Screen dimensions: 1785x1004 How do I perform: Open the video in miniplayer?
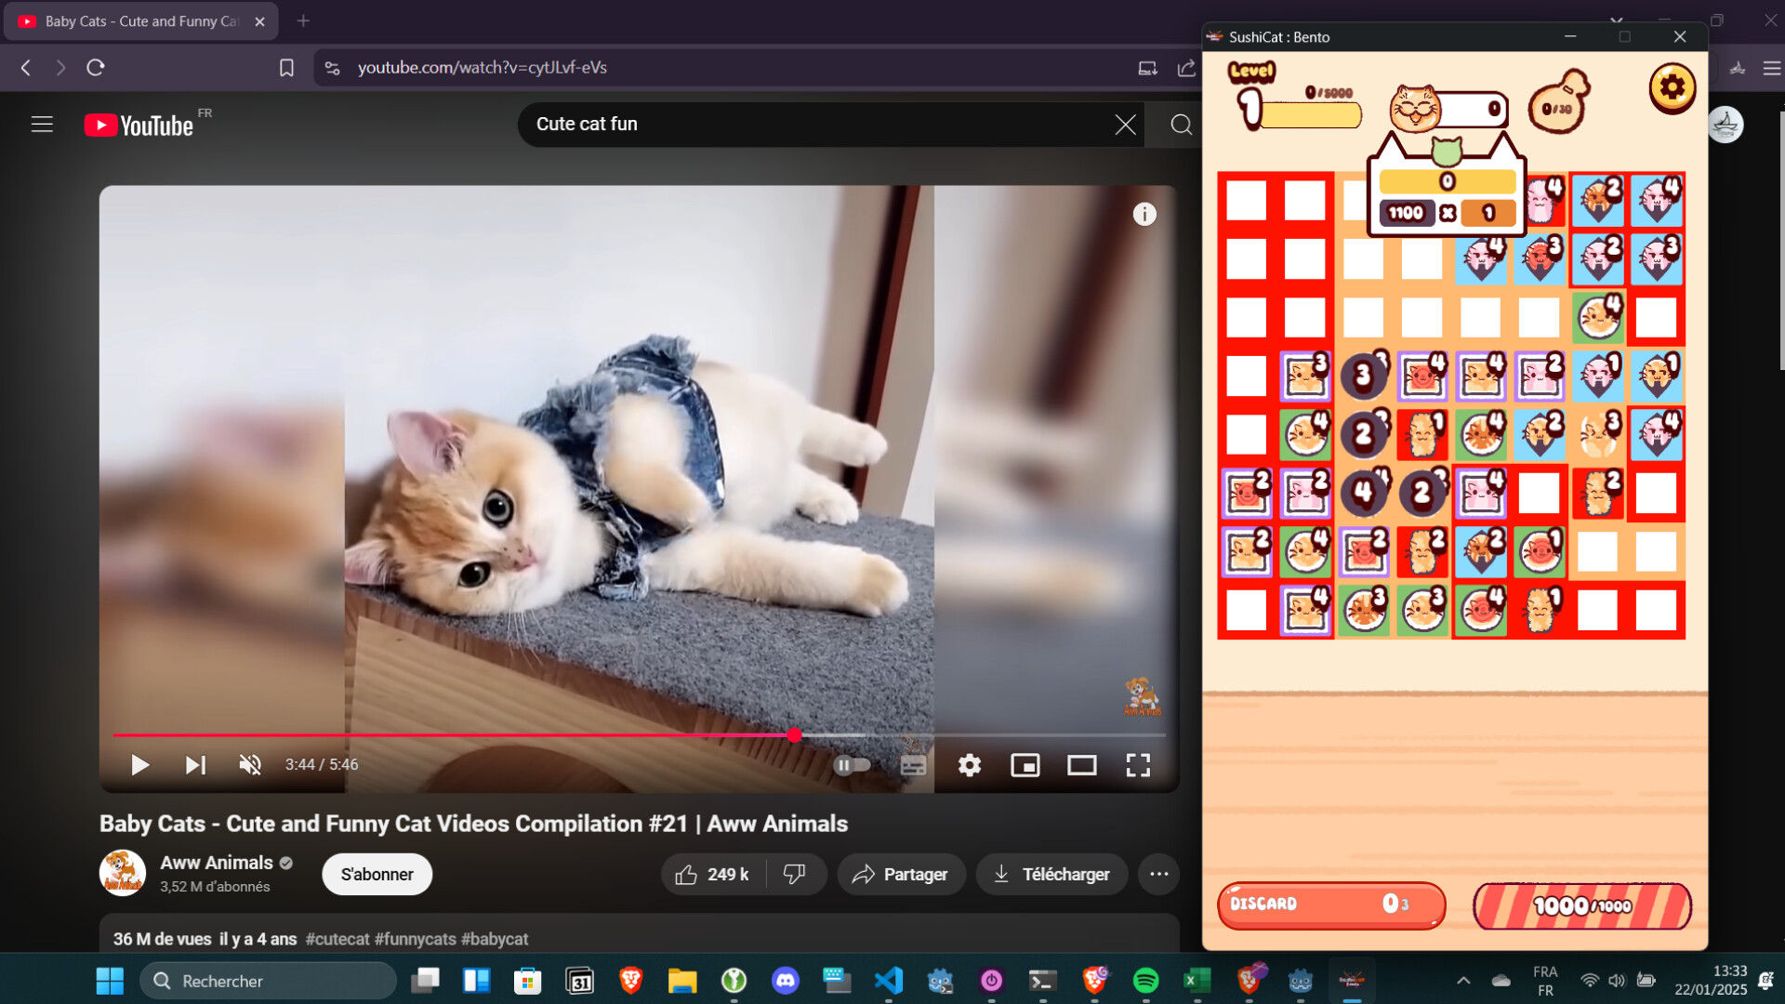click(x=1025, y=764)
